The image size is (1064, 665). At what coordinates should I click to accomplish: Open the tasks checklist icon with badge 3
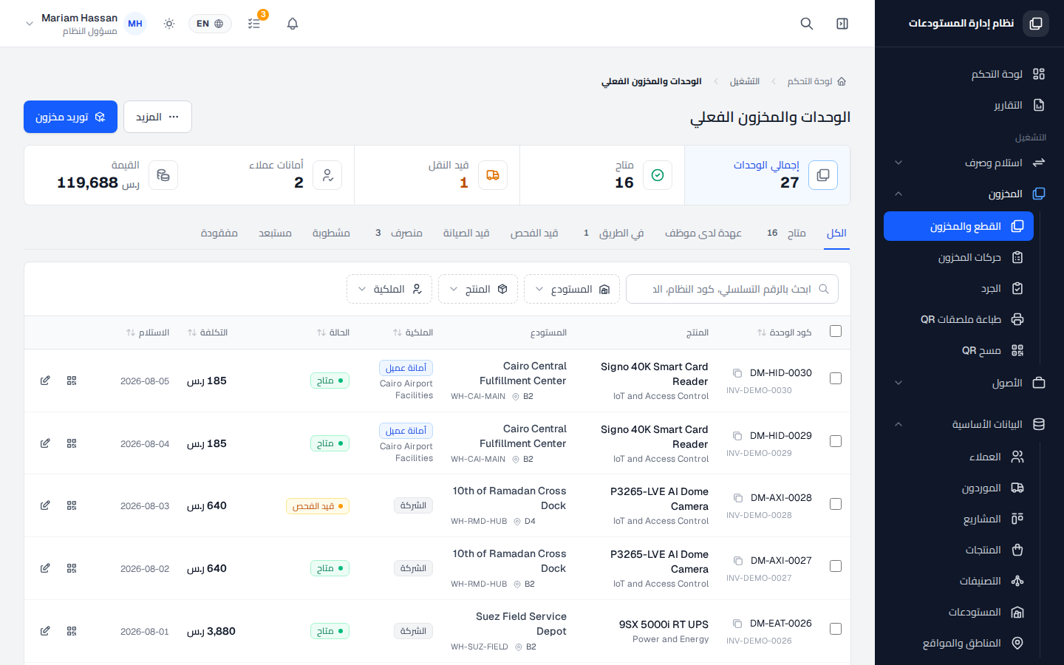(254, 24)
